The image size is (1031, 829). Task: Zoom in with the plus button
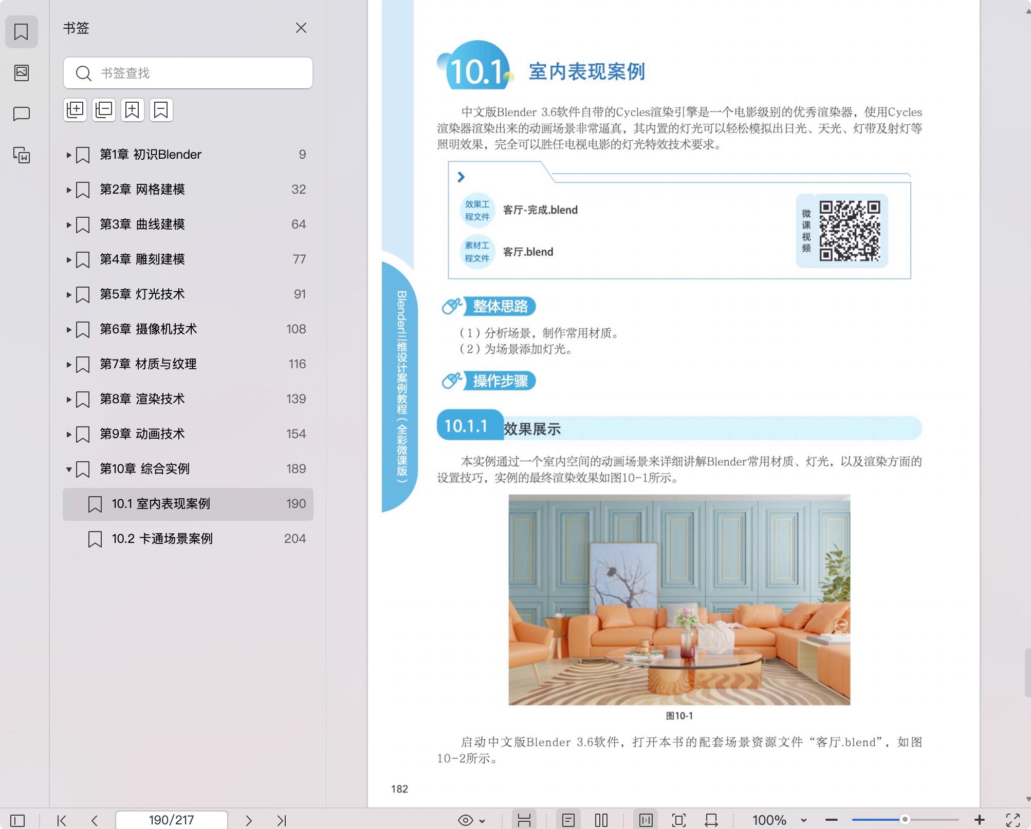pos(980,820)
